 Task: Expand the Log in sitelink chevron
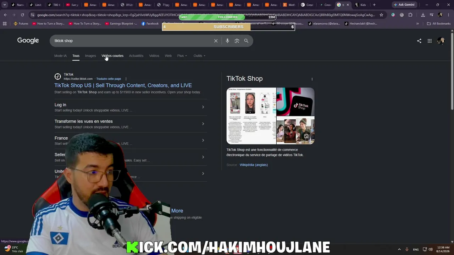tap(203, 107)
